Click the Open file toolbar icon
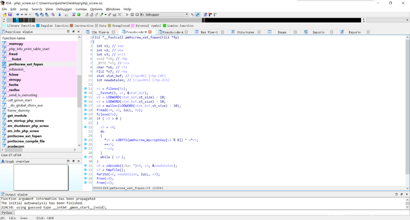 point(5,14)
